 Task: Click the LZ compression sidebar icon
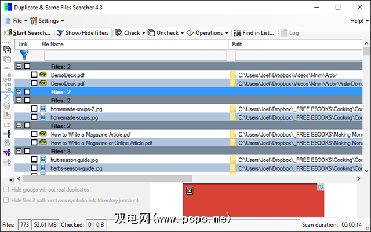tap(7, 125)
